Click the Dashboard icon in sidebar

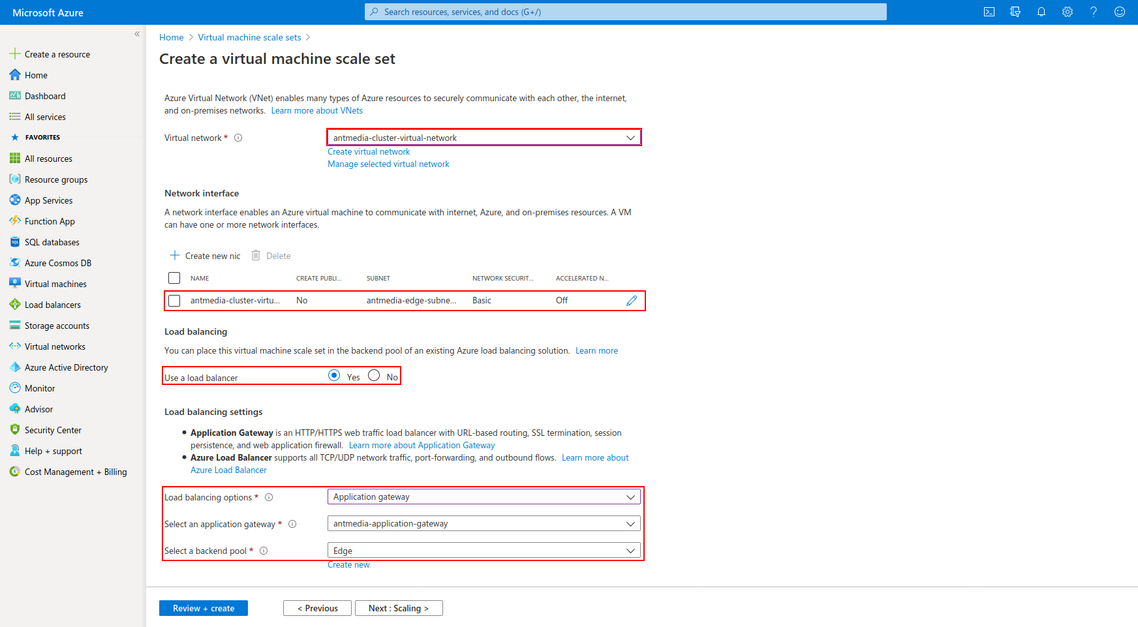(x=15, y=96)
